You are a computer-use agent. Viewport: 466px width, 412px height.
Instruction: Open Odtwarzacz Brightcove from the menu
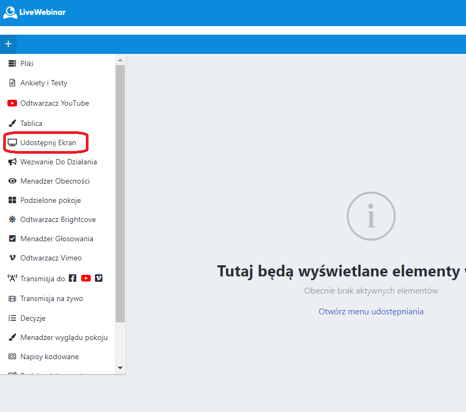click(58, 219)
